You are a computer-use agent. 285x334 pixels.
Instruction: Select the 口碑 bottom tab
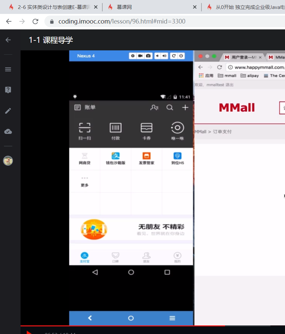click(115, 257)
